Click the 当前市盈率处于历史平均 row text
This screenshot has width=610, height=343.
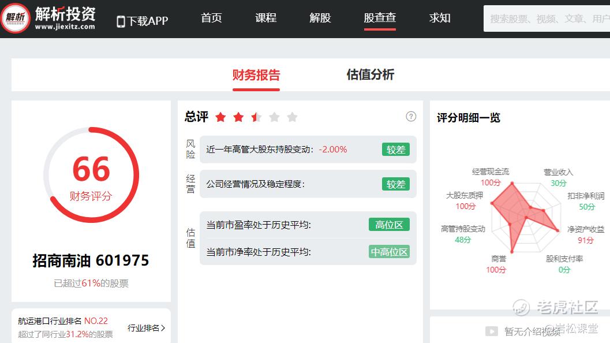[x=259, y=225]
